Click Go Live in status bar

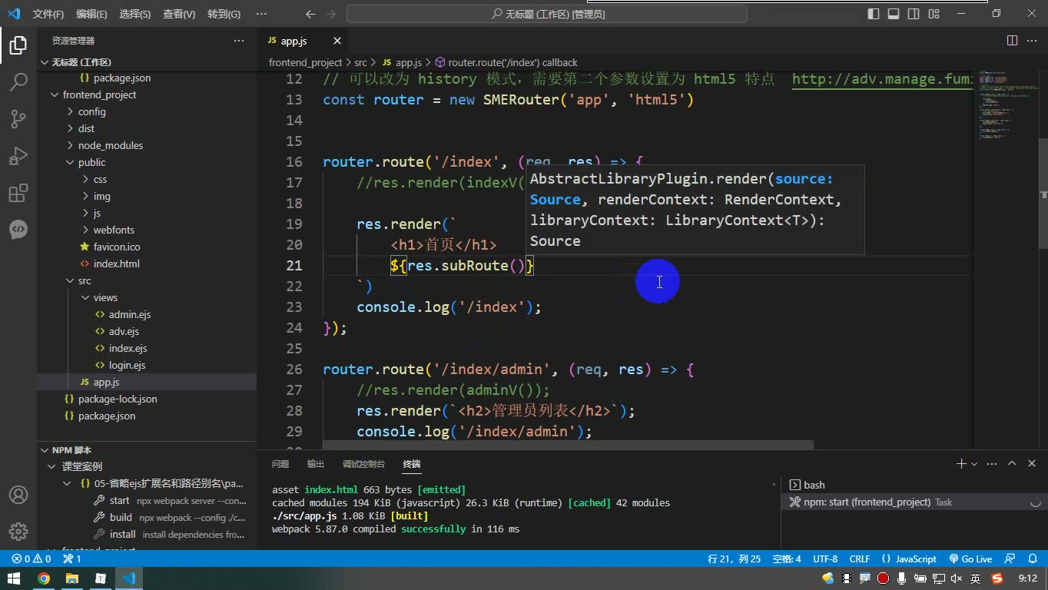pyautogui.click(x=970, y=559)
